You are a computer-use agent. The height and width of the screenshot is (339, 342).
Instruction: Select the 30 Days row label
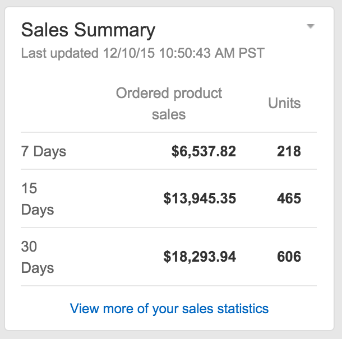pyautogui.click(x=37, y=257)
